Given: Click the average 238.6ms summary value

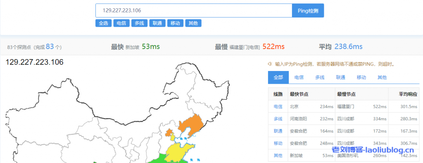Looking at the screenshot, I should point(349,47).
